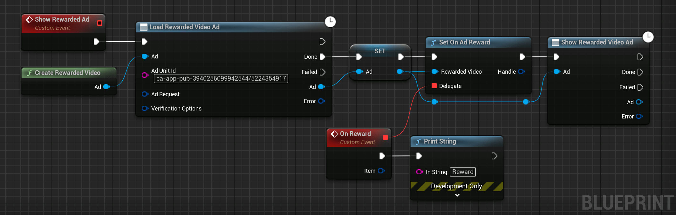Click Set On Ad Reward exec input pin

(434, 57)
